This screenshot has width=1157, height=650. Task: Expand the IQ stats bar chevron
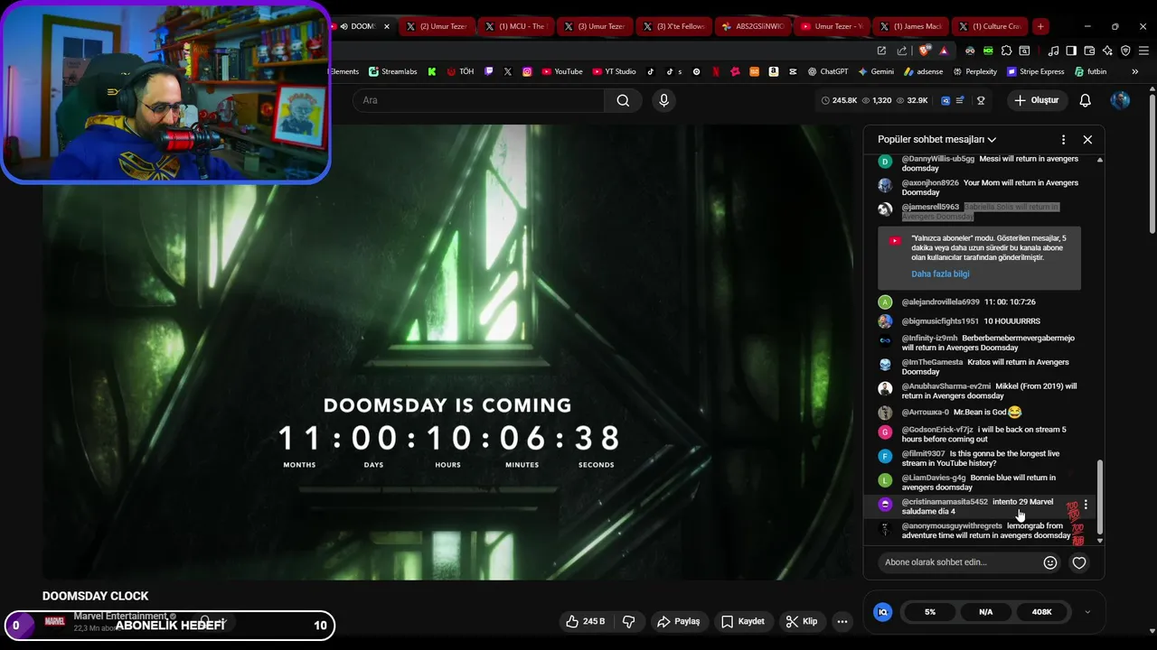(x=1087, y=611)
